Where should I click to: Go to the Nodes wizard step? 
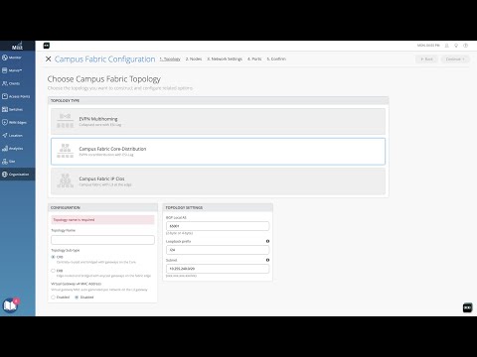[x=194, y=59]
